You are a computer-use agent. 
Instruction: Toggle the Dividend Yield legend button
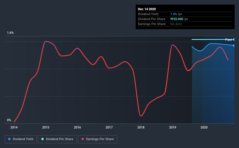(x=21, y=139)
